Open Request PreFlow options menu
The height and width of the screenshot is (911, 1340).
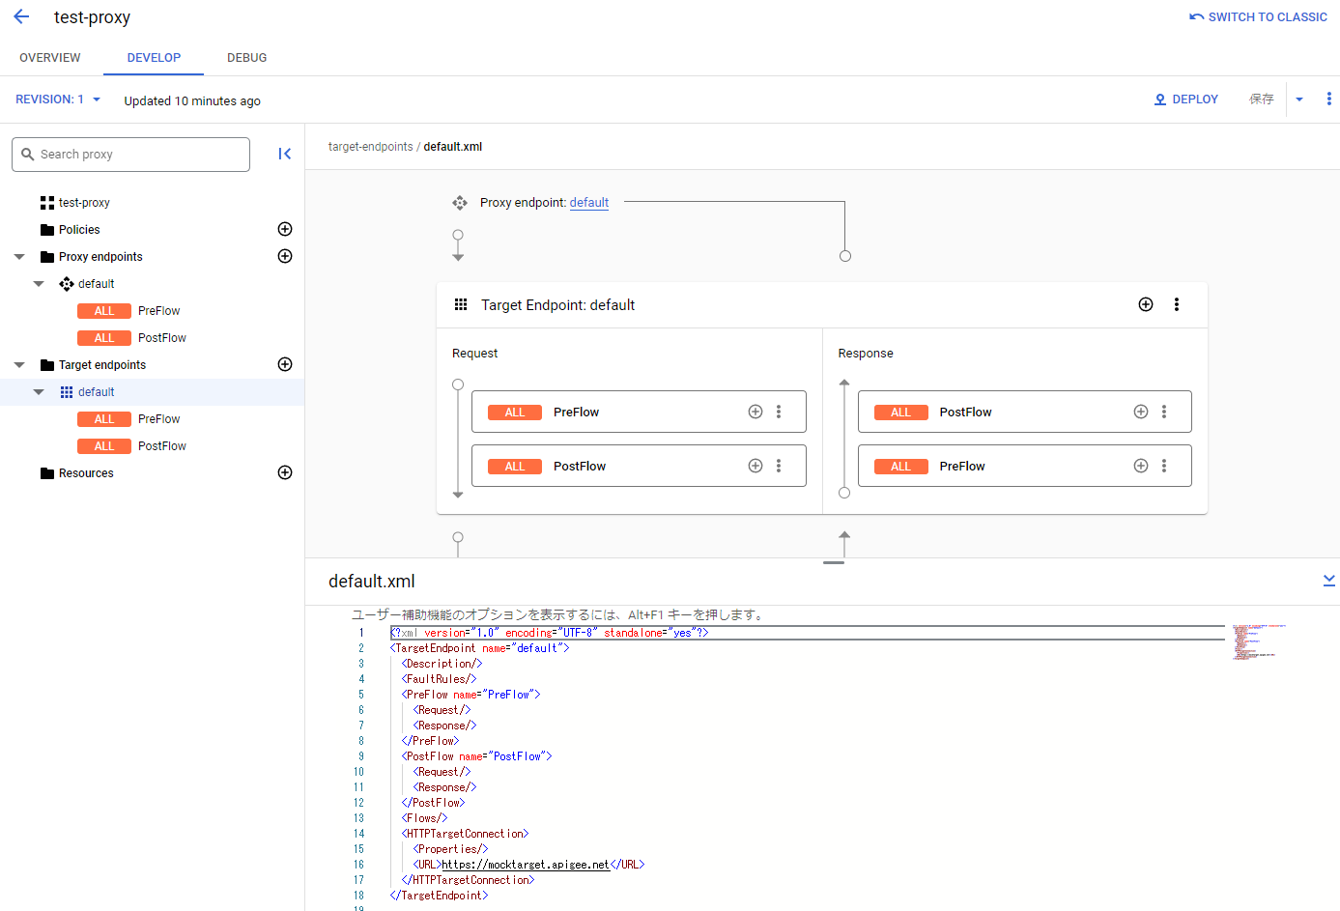[779, 412]
